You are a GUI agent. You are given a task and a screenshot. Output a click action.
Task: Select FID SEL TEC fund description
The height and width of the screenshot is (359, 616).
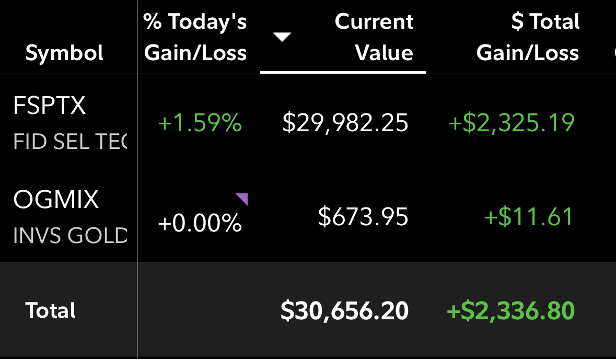[x=71, y=142]
